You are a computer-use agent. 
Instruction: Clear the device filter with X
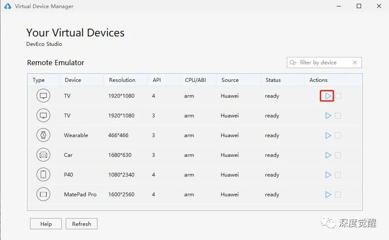[x=355, y=63]
